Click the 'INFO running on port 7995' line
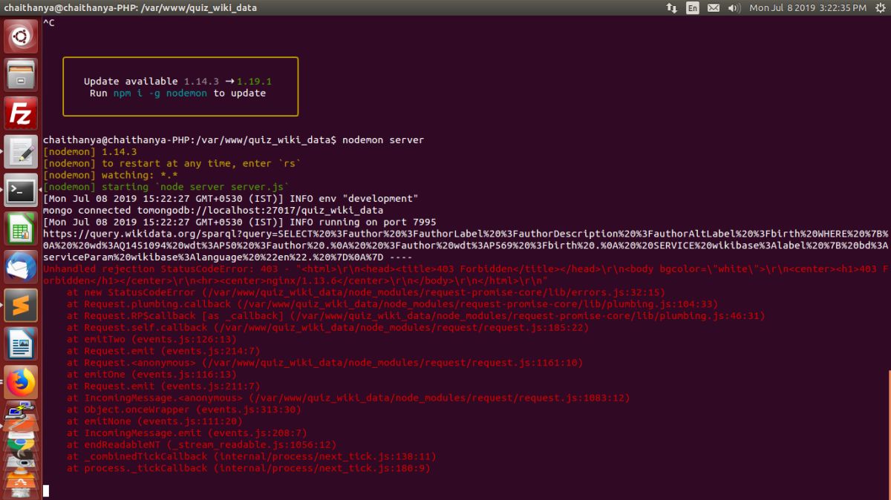Screen dimensions: 891x500 click(240, 223)
